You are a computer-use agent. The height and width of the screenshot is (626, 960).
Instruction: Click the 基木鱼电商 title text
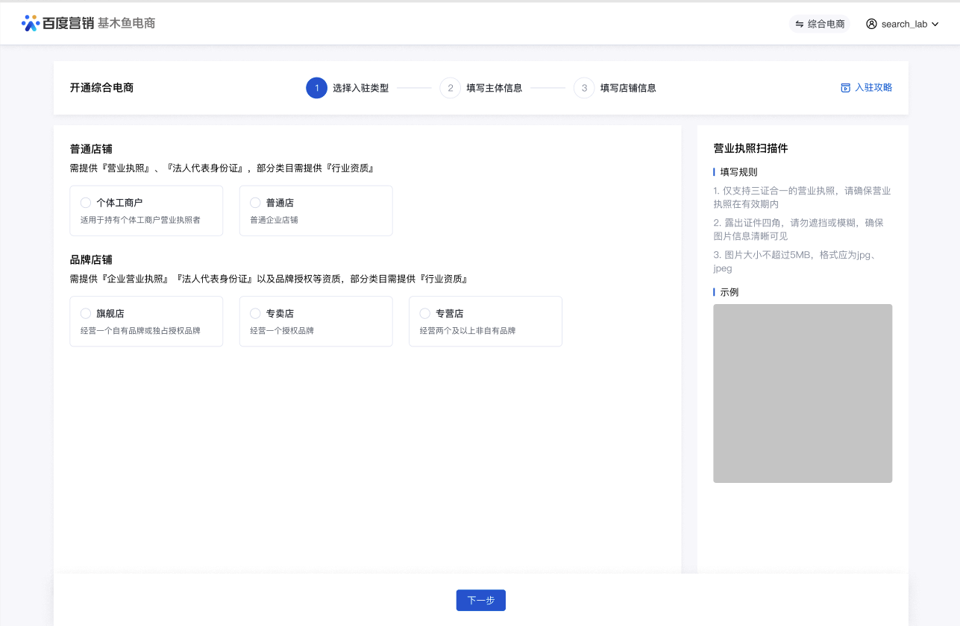(x=126, y=24)
